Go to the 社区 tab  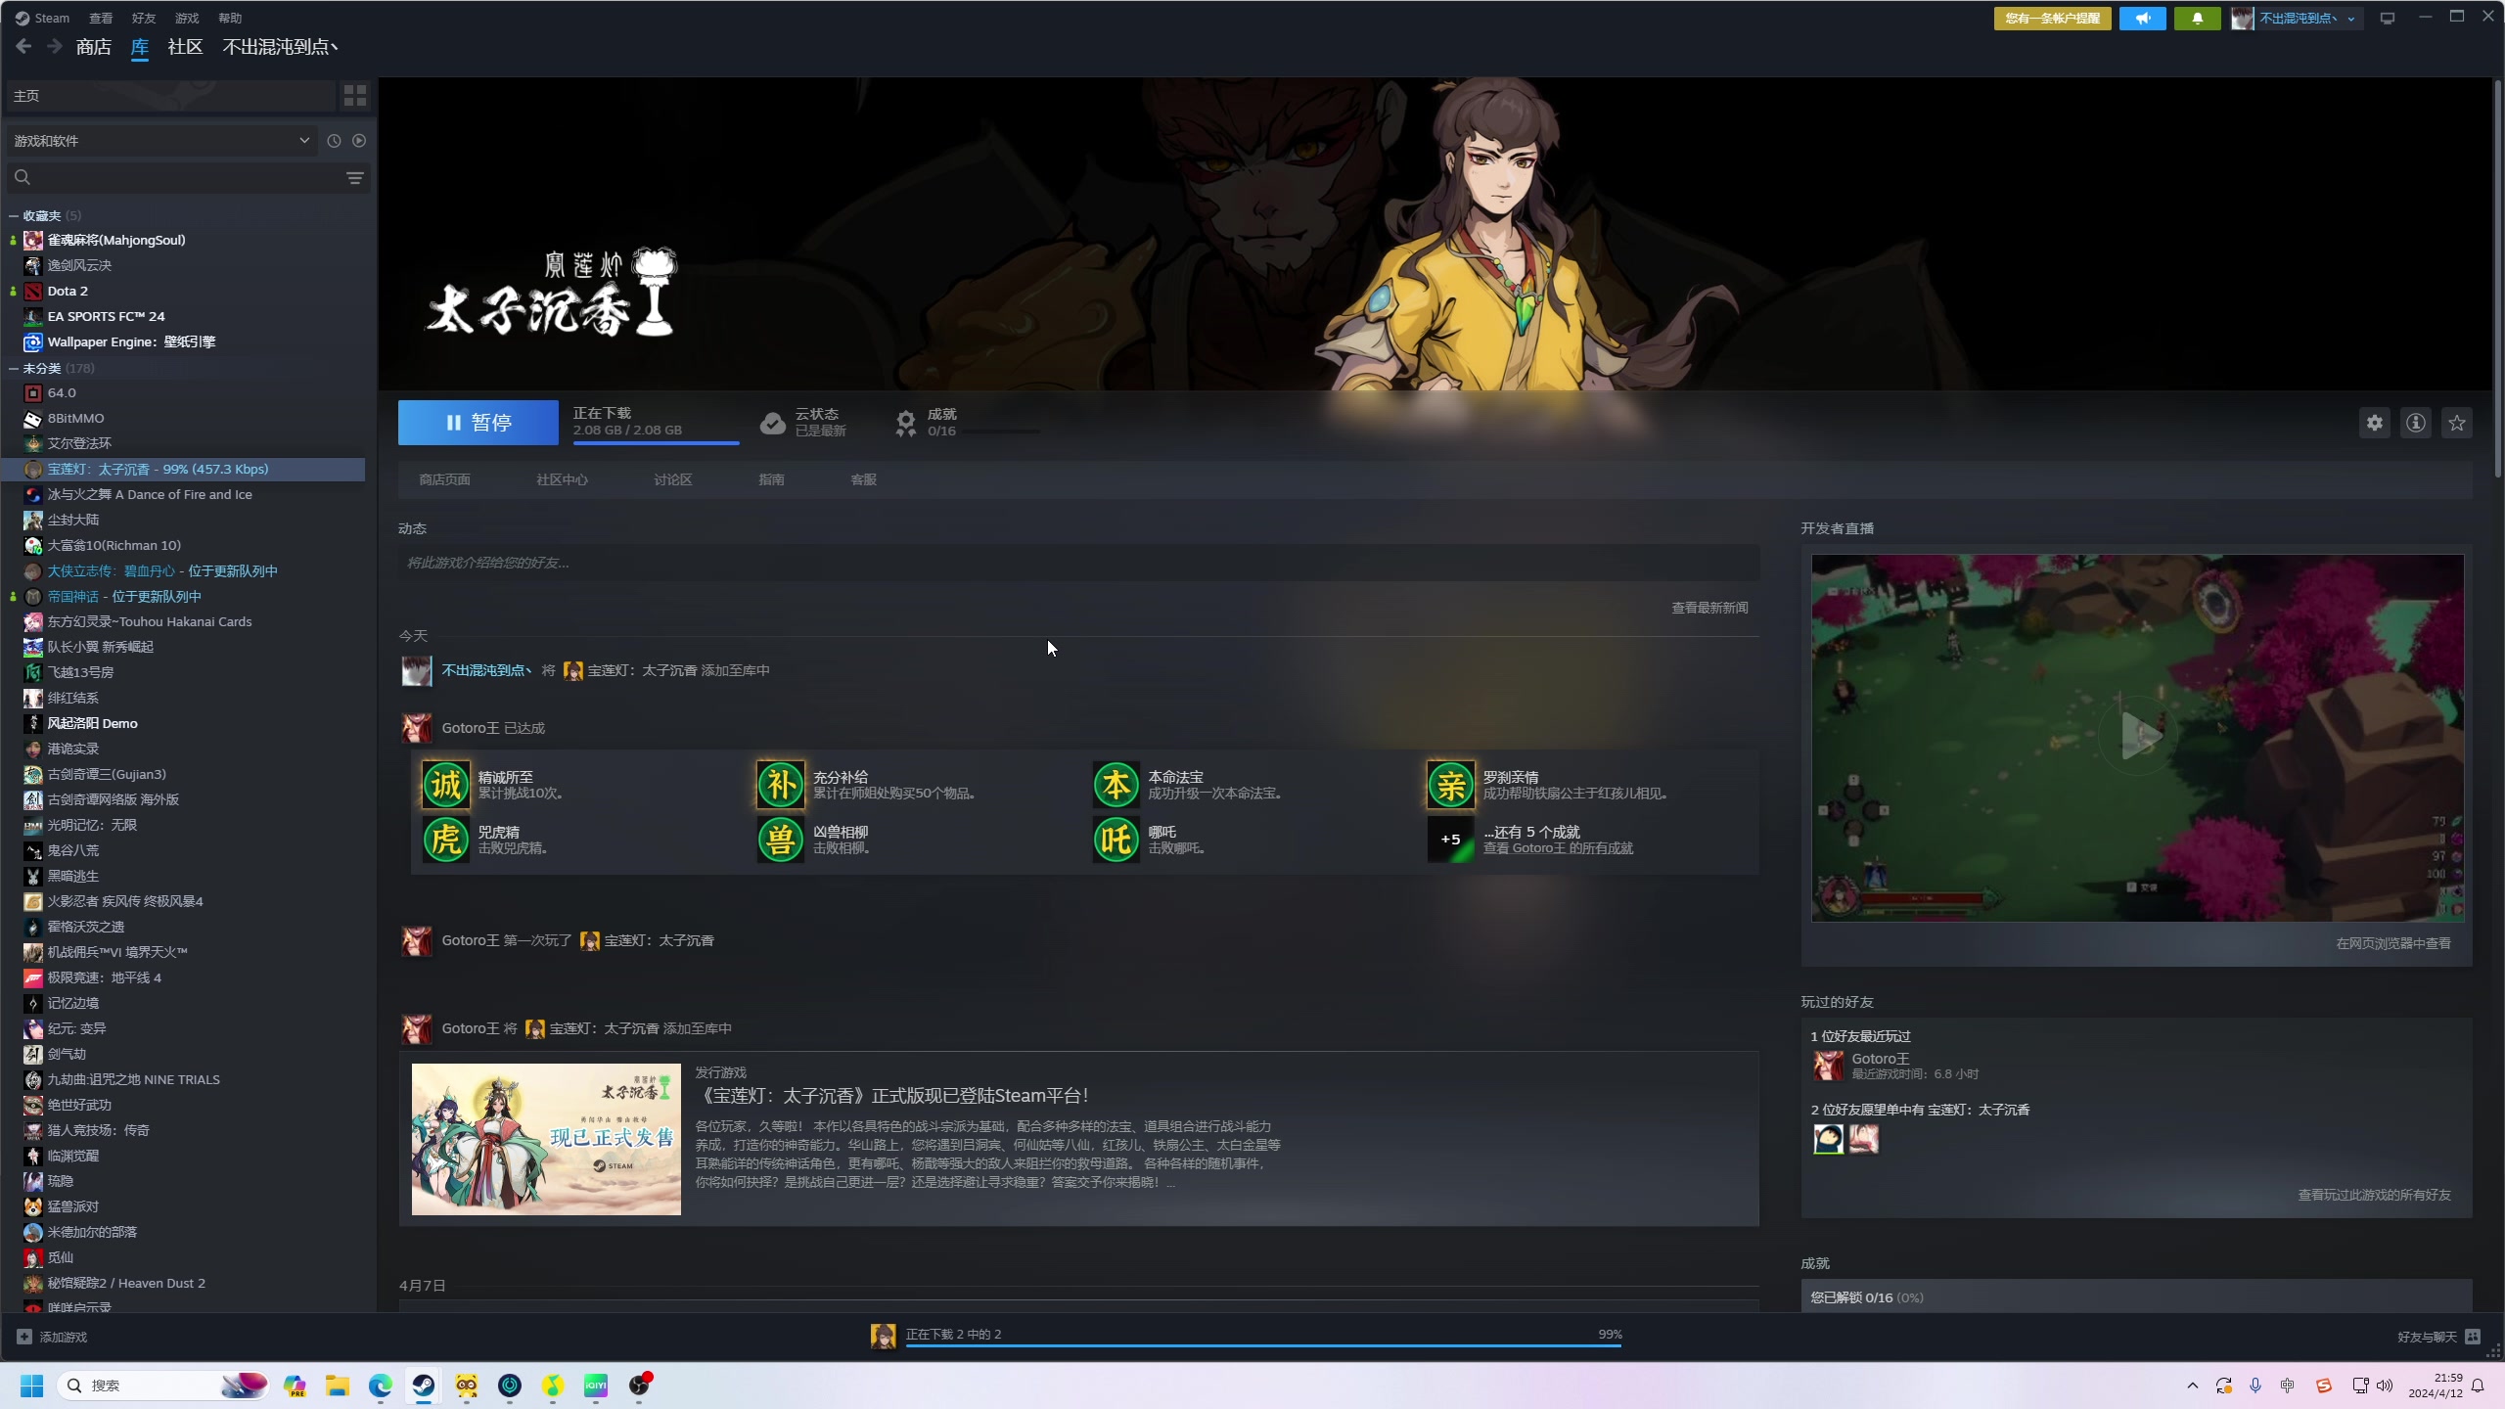[185, 47]
